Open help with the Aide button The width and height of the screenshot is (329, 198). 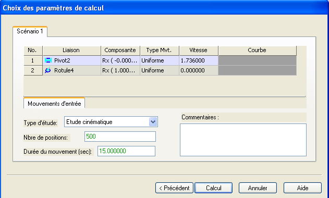click(x=302, y=188)
